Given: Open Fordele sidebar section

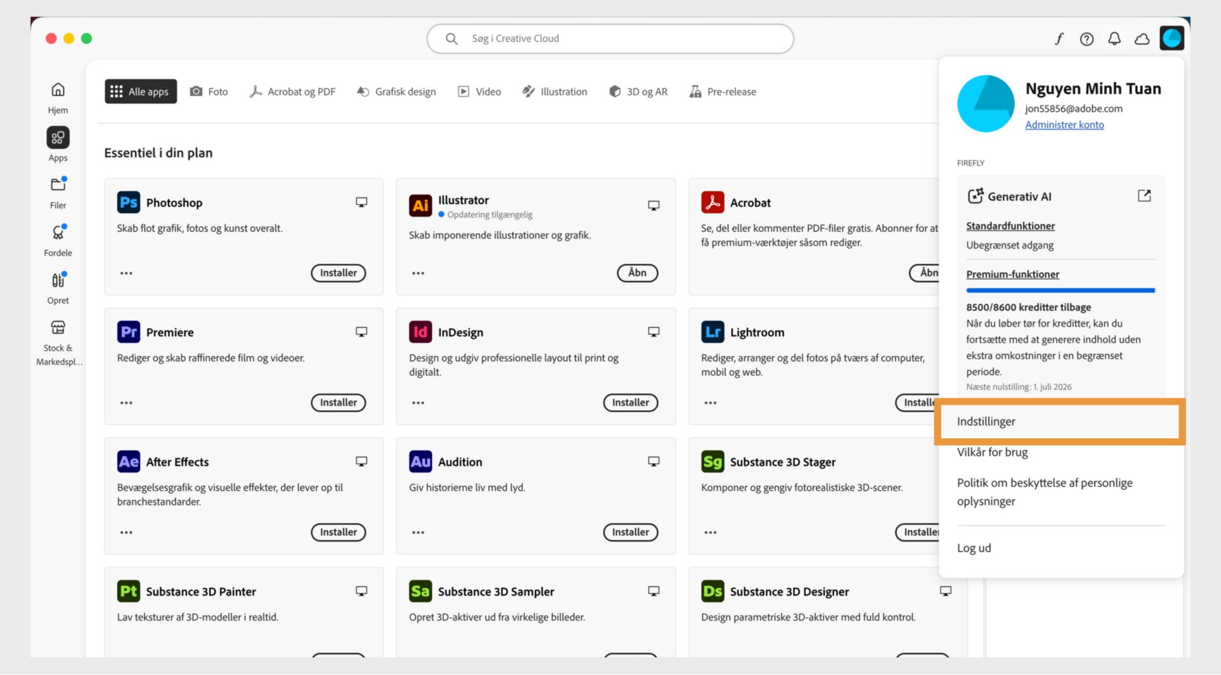Looking at the screenshot, I should [58, 240].
